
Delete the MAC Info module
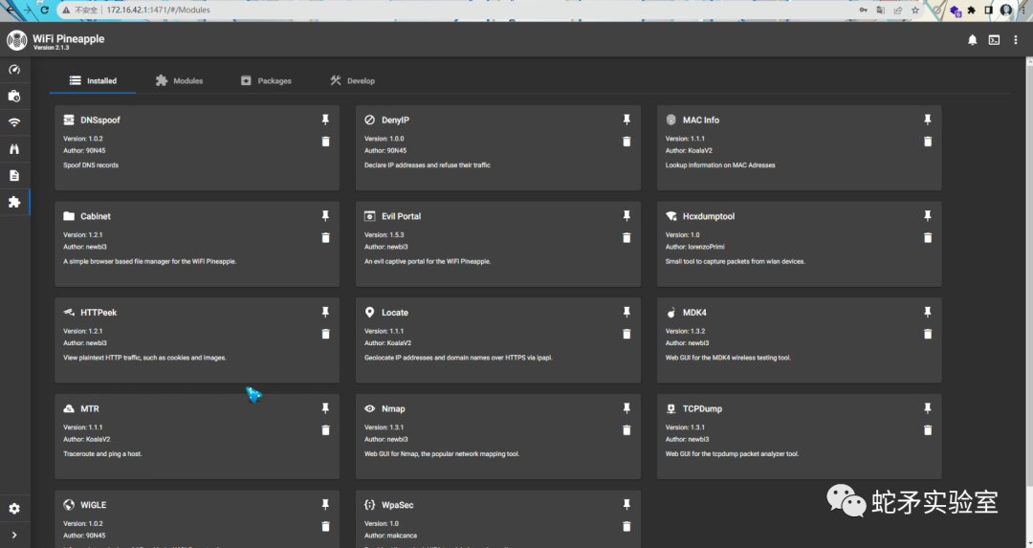coord(928,142)
